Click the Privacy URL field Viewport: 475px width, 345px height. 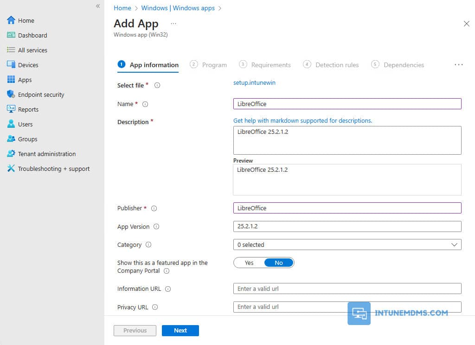coord(347,307)
